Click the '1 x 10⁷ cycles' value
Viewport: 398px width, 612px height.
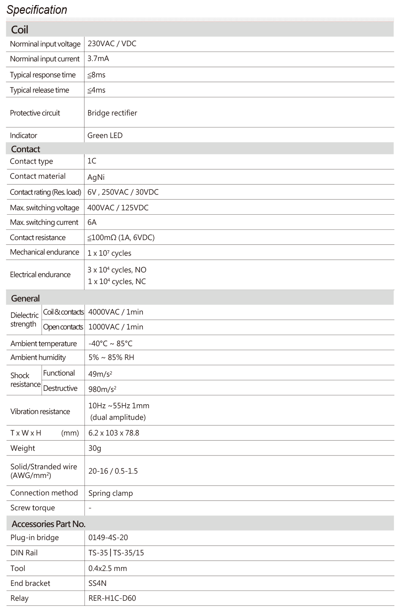[x=109, y=253]
